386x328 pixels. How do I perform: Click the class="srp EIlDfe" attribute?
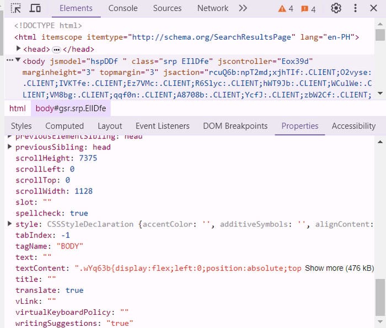click(172, 61)
